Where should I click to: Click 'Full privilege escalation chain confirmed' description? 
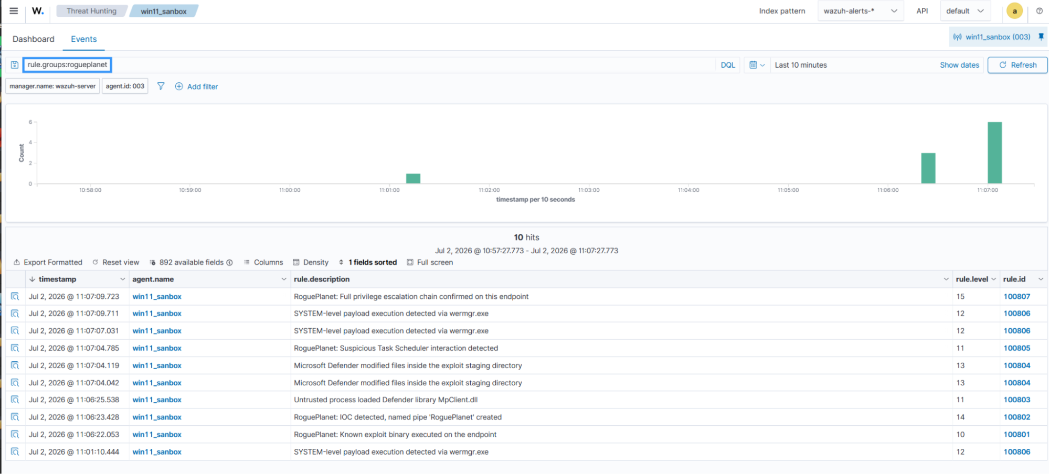411,297
